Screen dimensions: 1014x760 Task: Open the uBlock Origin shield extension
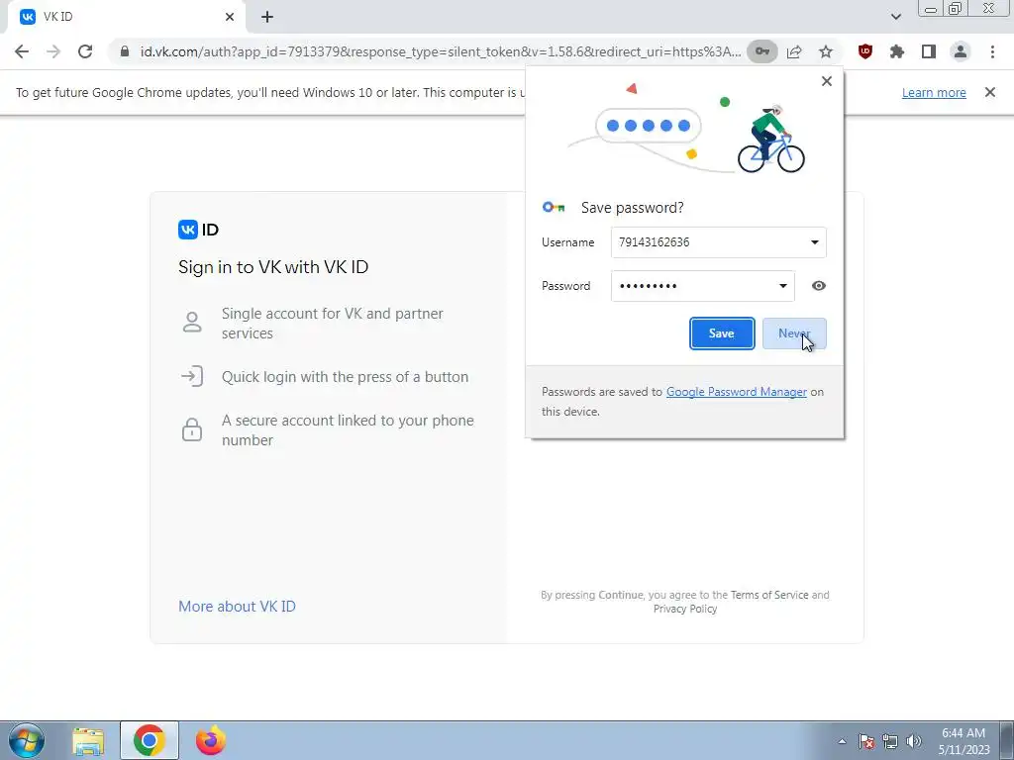pyautogui.click(x=865, y=51)
